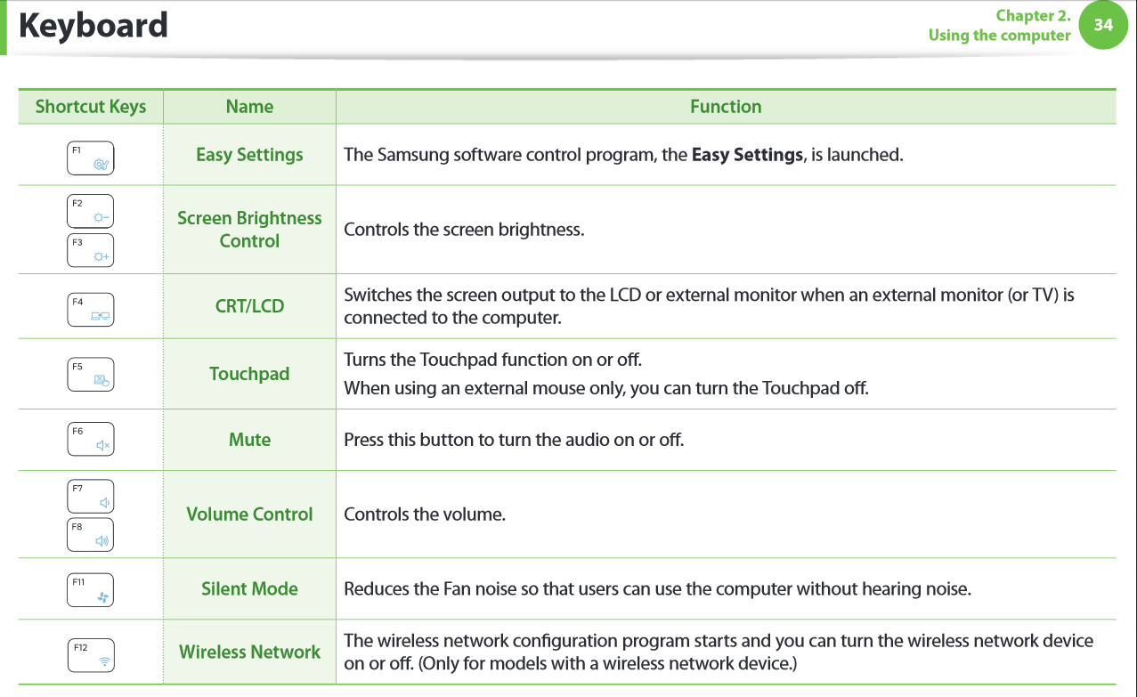Screen dimensions: 1137x697
Task: Click the F8 volume up key icon
Action: tap(91, 534)
